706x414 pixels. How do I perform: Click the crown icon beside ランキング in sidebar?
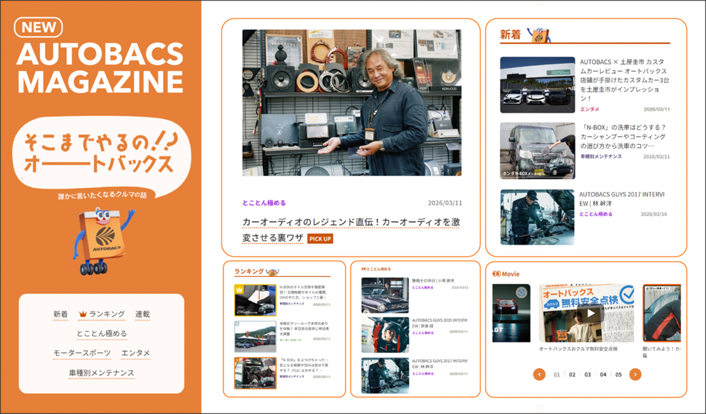[x=84, y=314]
